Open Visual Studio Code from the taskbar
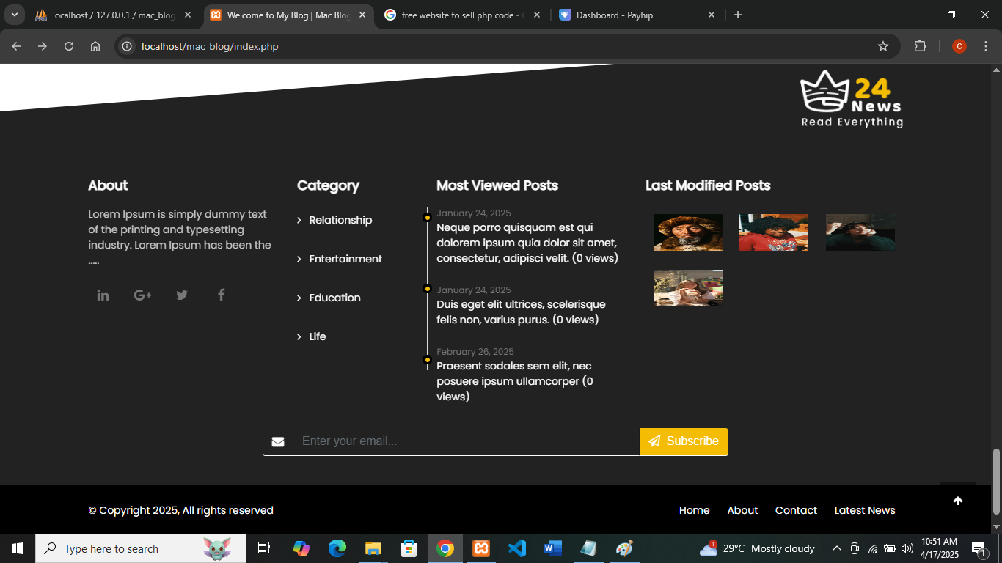Viewport: 1002px width, 563px height. 517,548
